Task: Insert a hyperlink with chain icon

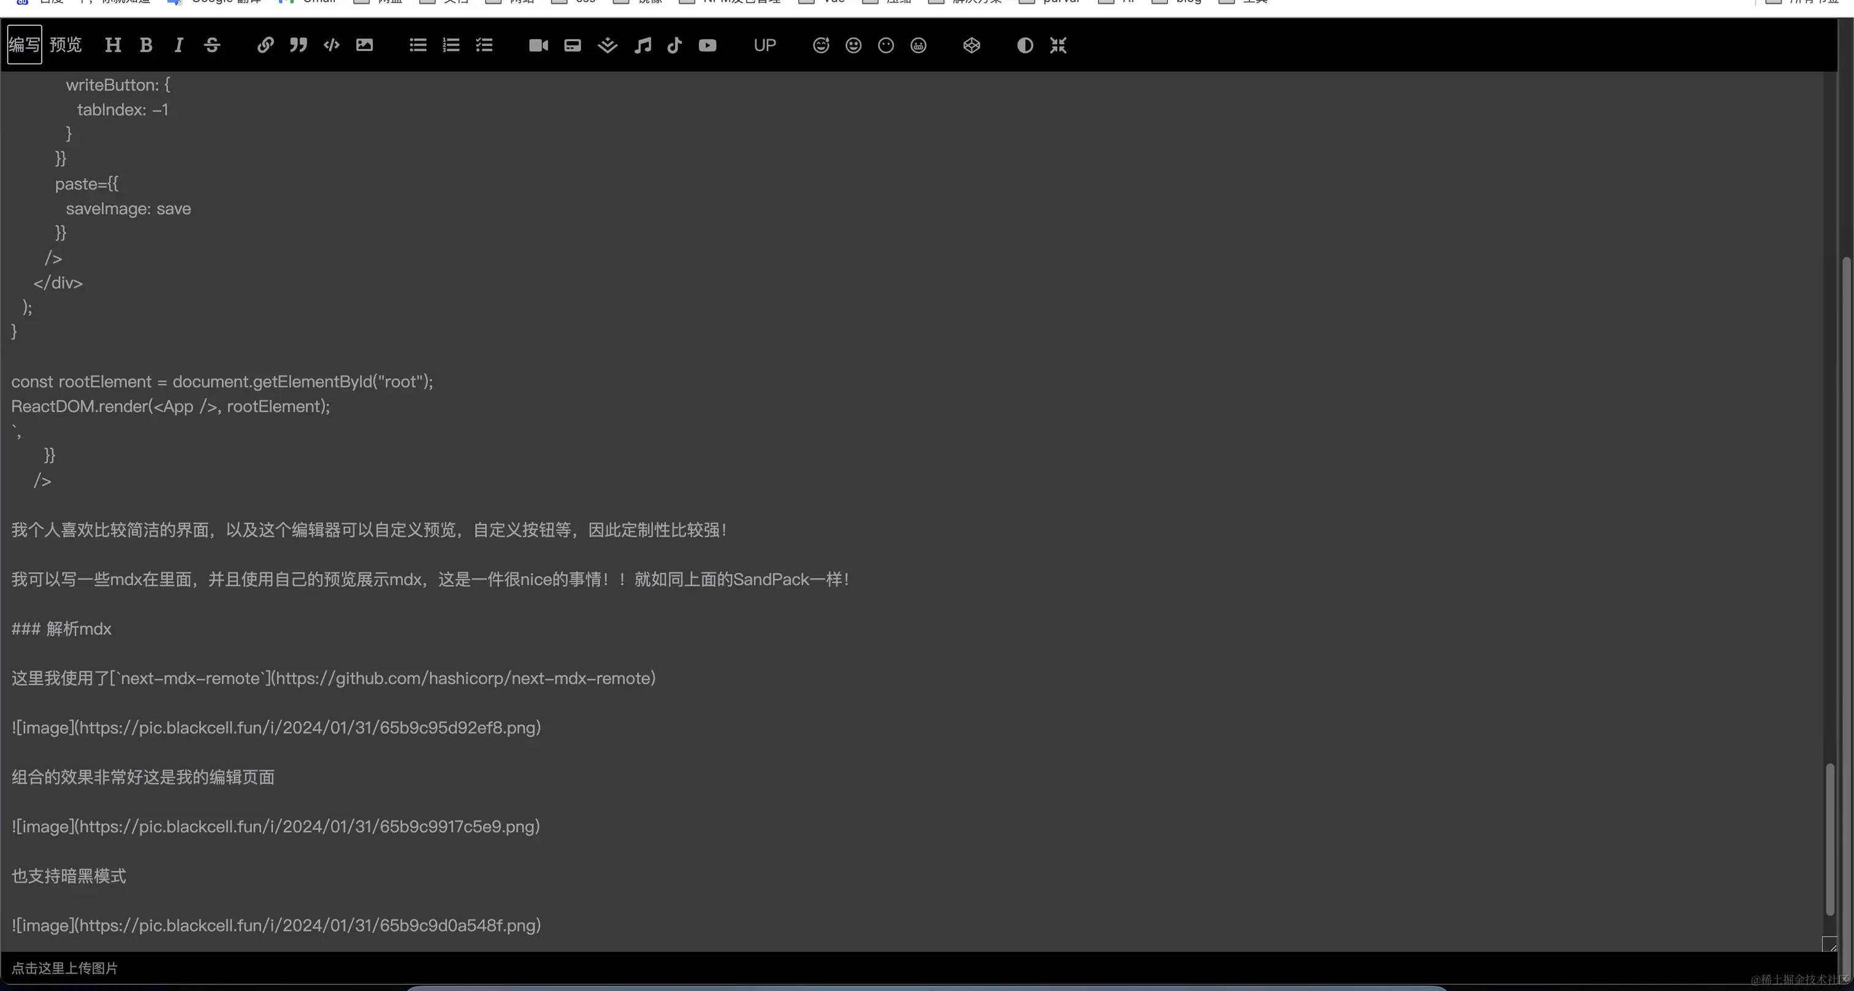Action: coord(265,45)
